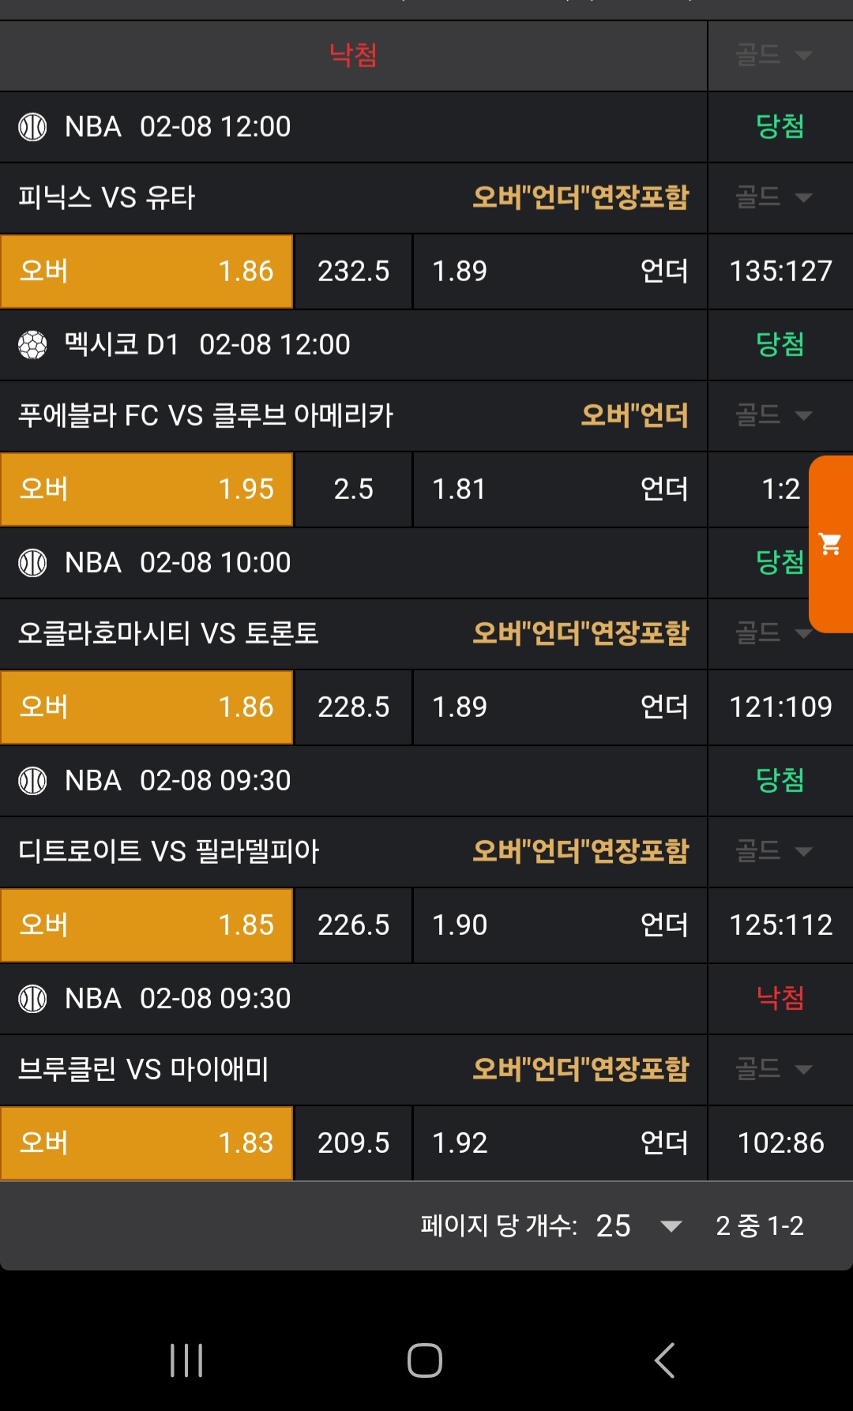
Task: Expand the 골드 dropdown in 피닉스 VS 유타 row
Action: [773, 197]
